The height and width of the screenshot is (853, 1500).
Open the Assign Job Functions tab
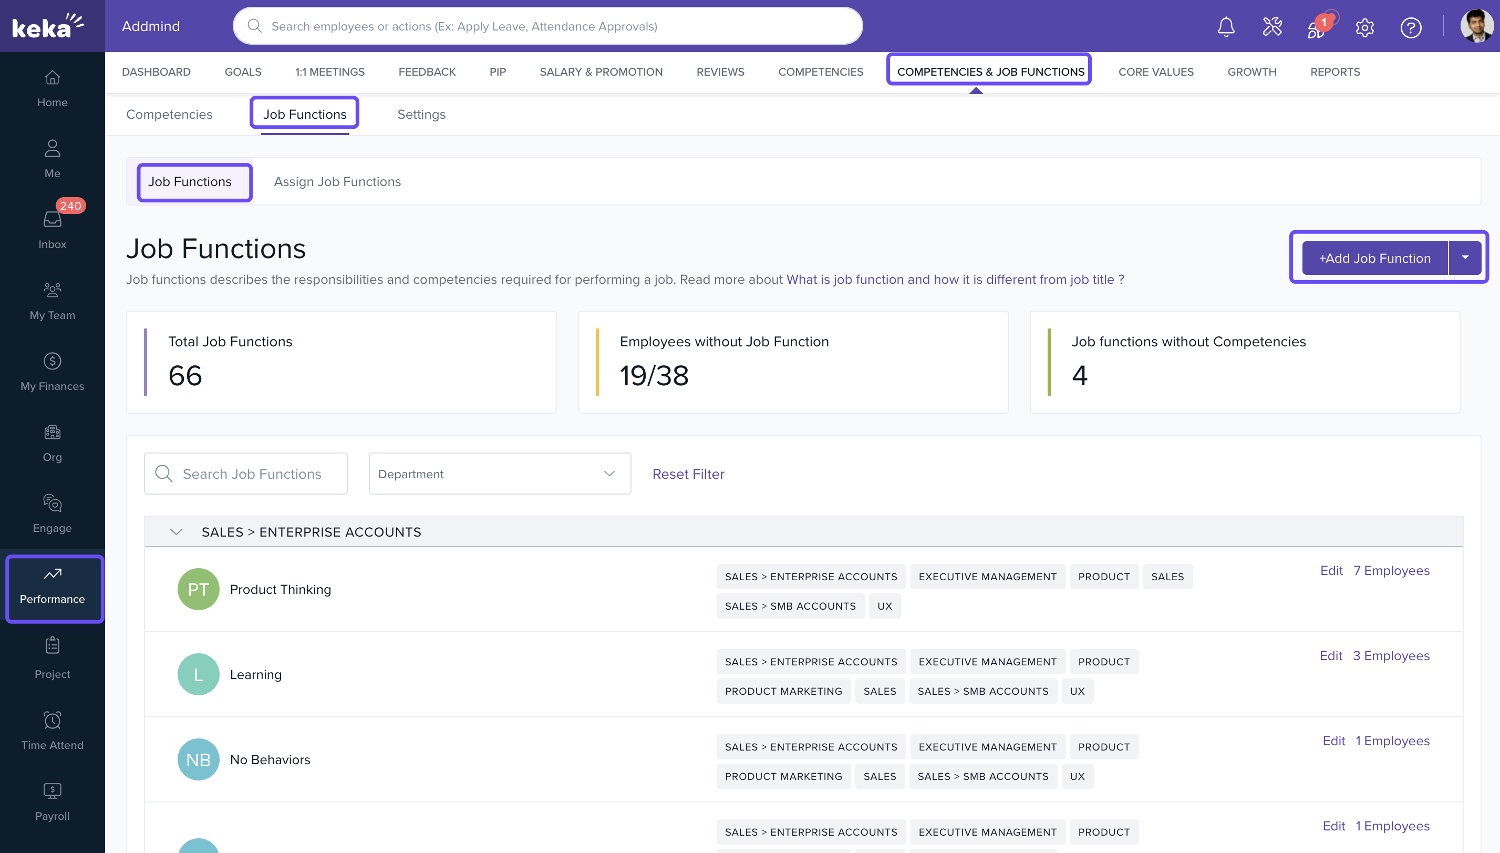[x=337, y=182]
